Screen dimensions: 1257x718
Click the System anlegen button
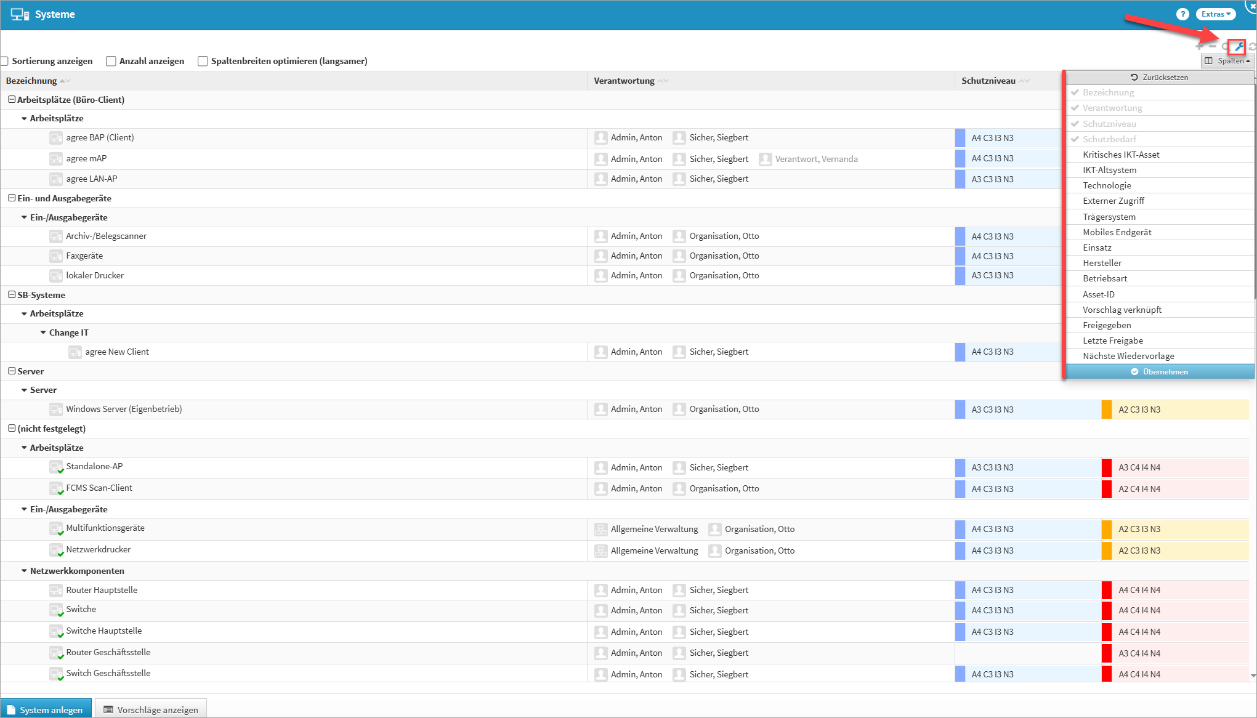pos(46,709)
